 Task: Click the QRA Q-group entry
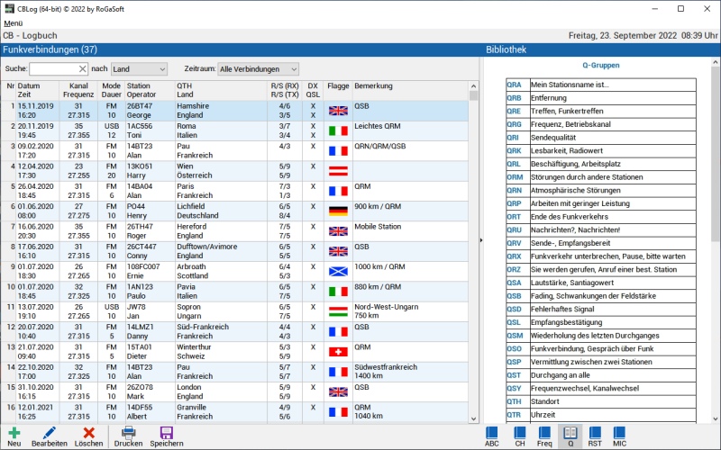coord(514,85)
